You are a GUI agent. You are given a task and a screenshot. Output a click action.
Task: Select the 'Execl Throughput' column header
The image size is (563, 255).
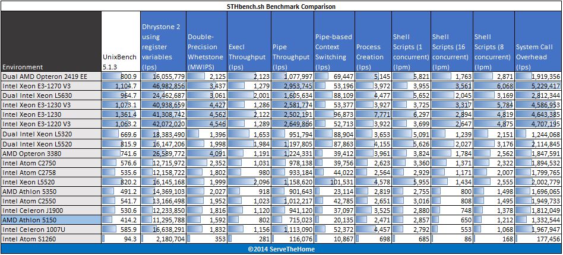249,41
